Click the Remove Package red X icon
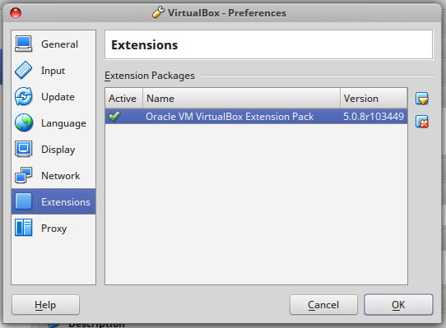 click(x=422, y=122)
